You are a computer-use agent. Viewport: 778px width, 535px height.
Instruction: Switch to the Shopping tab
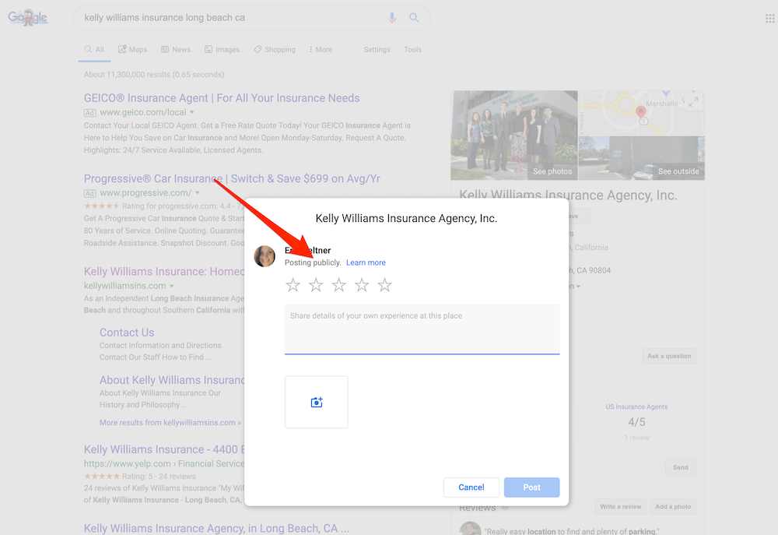[x=275, y=50]
